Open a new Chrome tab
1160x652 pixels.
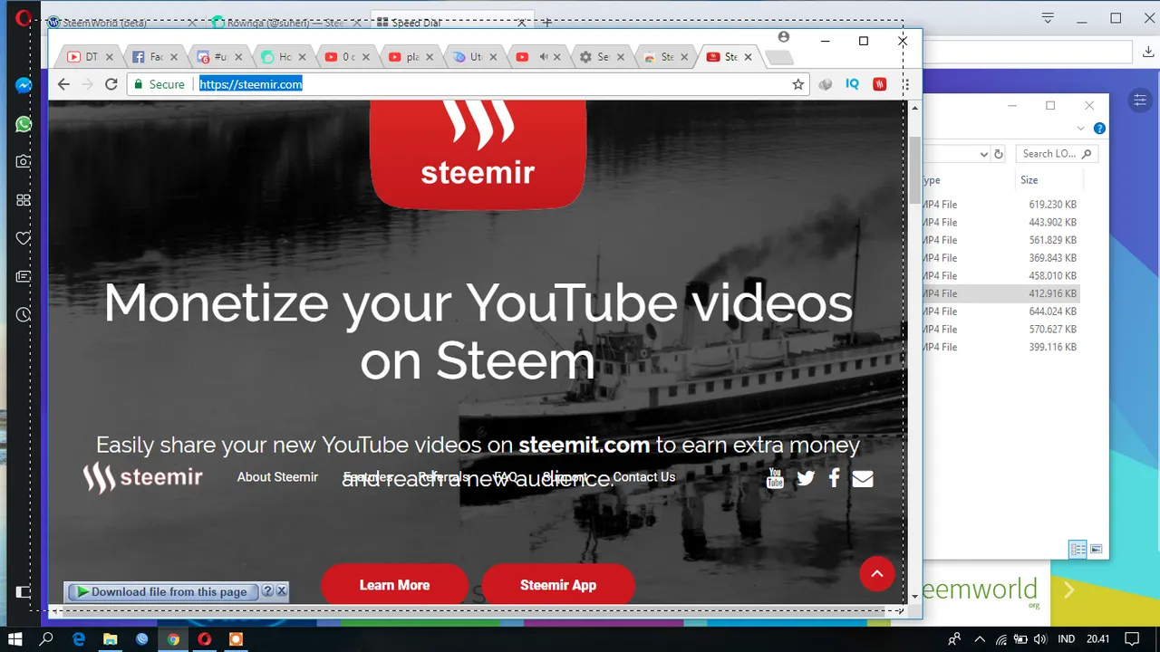(779, 58)
